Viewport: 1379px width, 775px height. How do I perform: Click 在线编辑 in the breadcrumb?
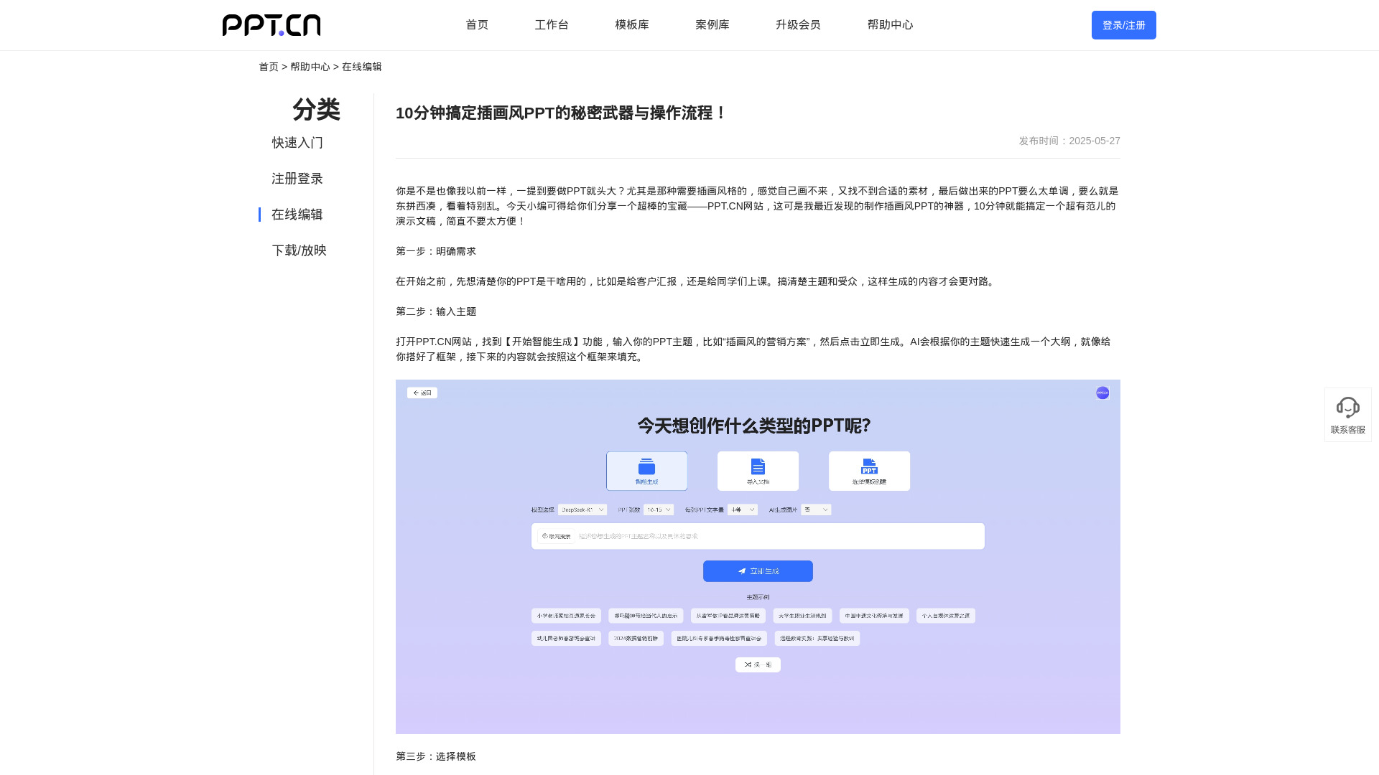[362, 67]
